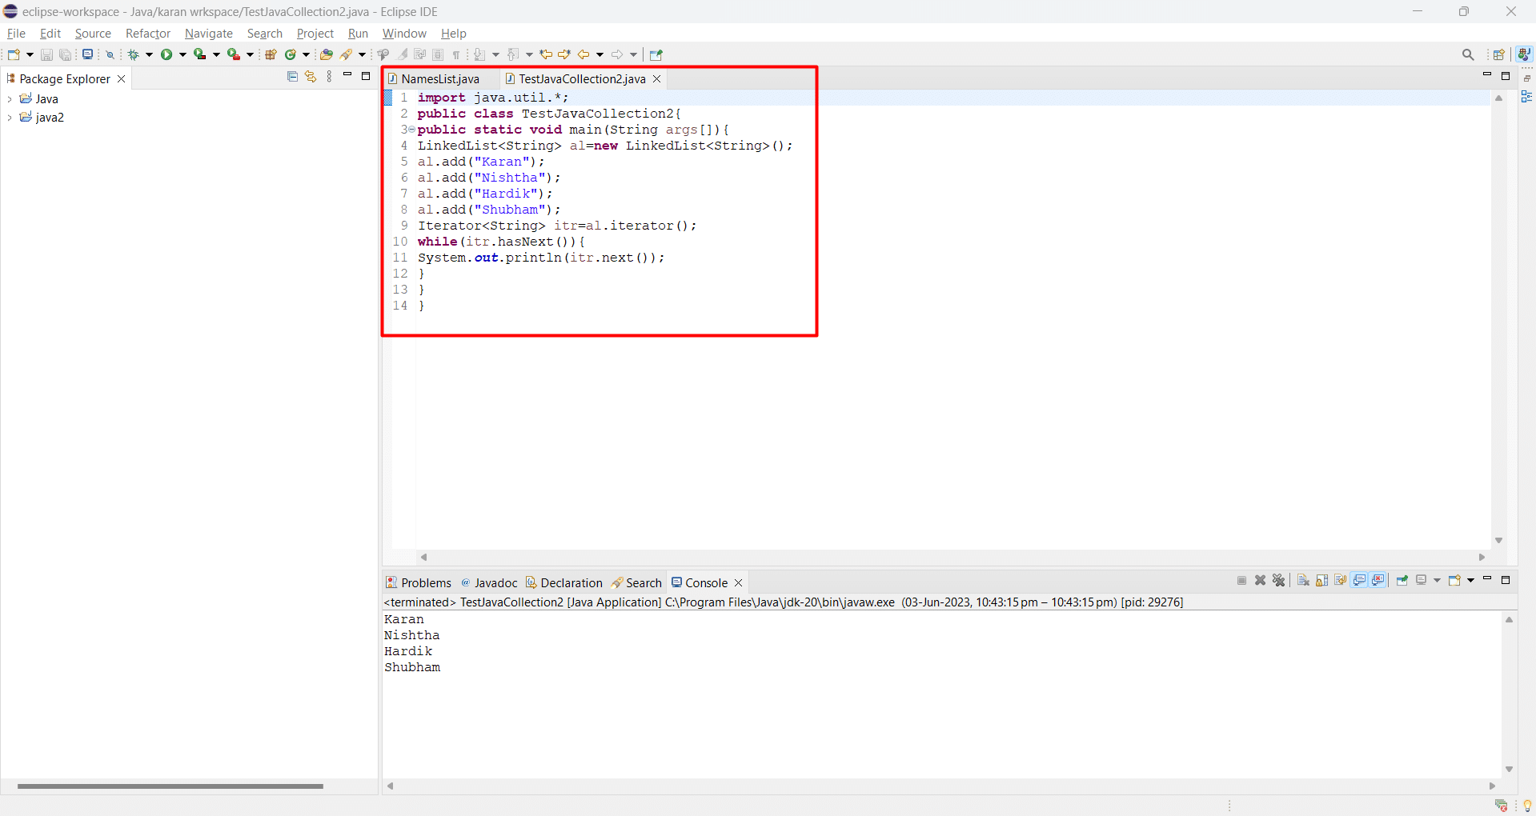Expand the java2 project tree node
1536x816 pixels.
10,117
